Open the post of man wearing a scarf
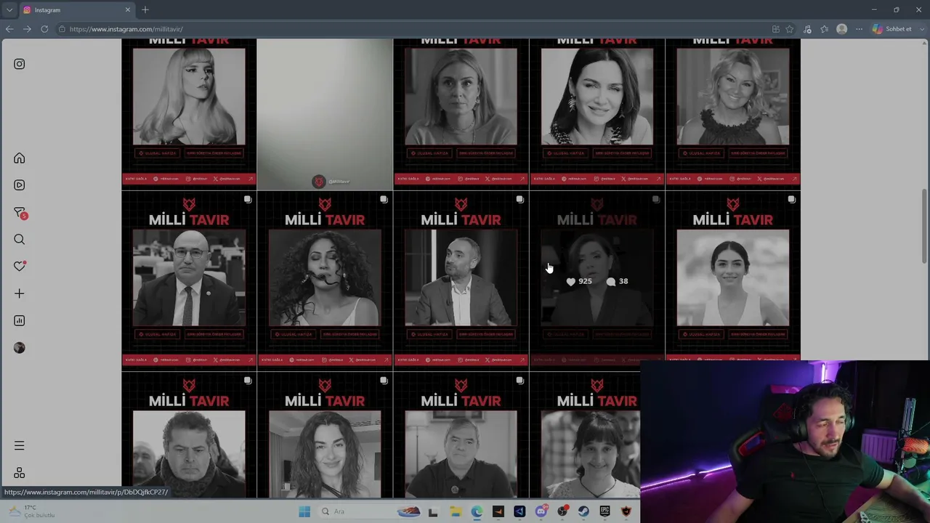The image size is (930, 523). tap(189, 435)
